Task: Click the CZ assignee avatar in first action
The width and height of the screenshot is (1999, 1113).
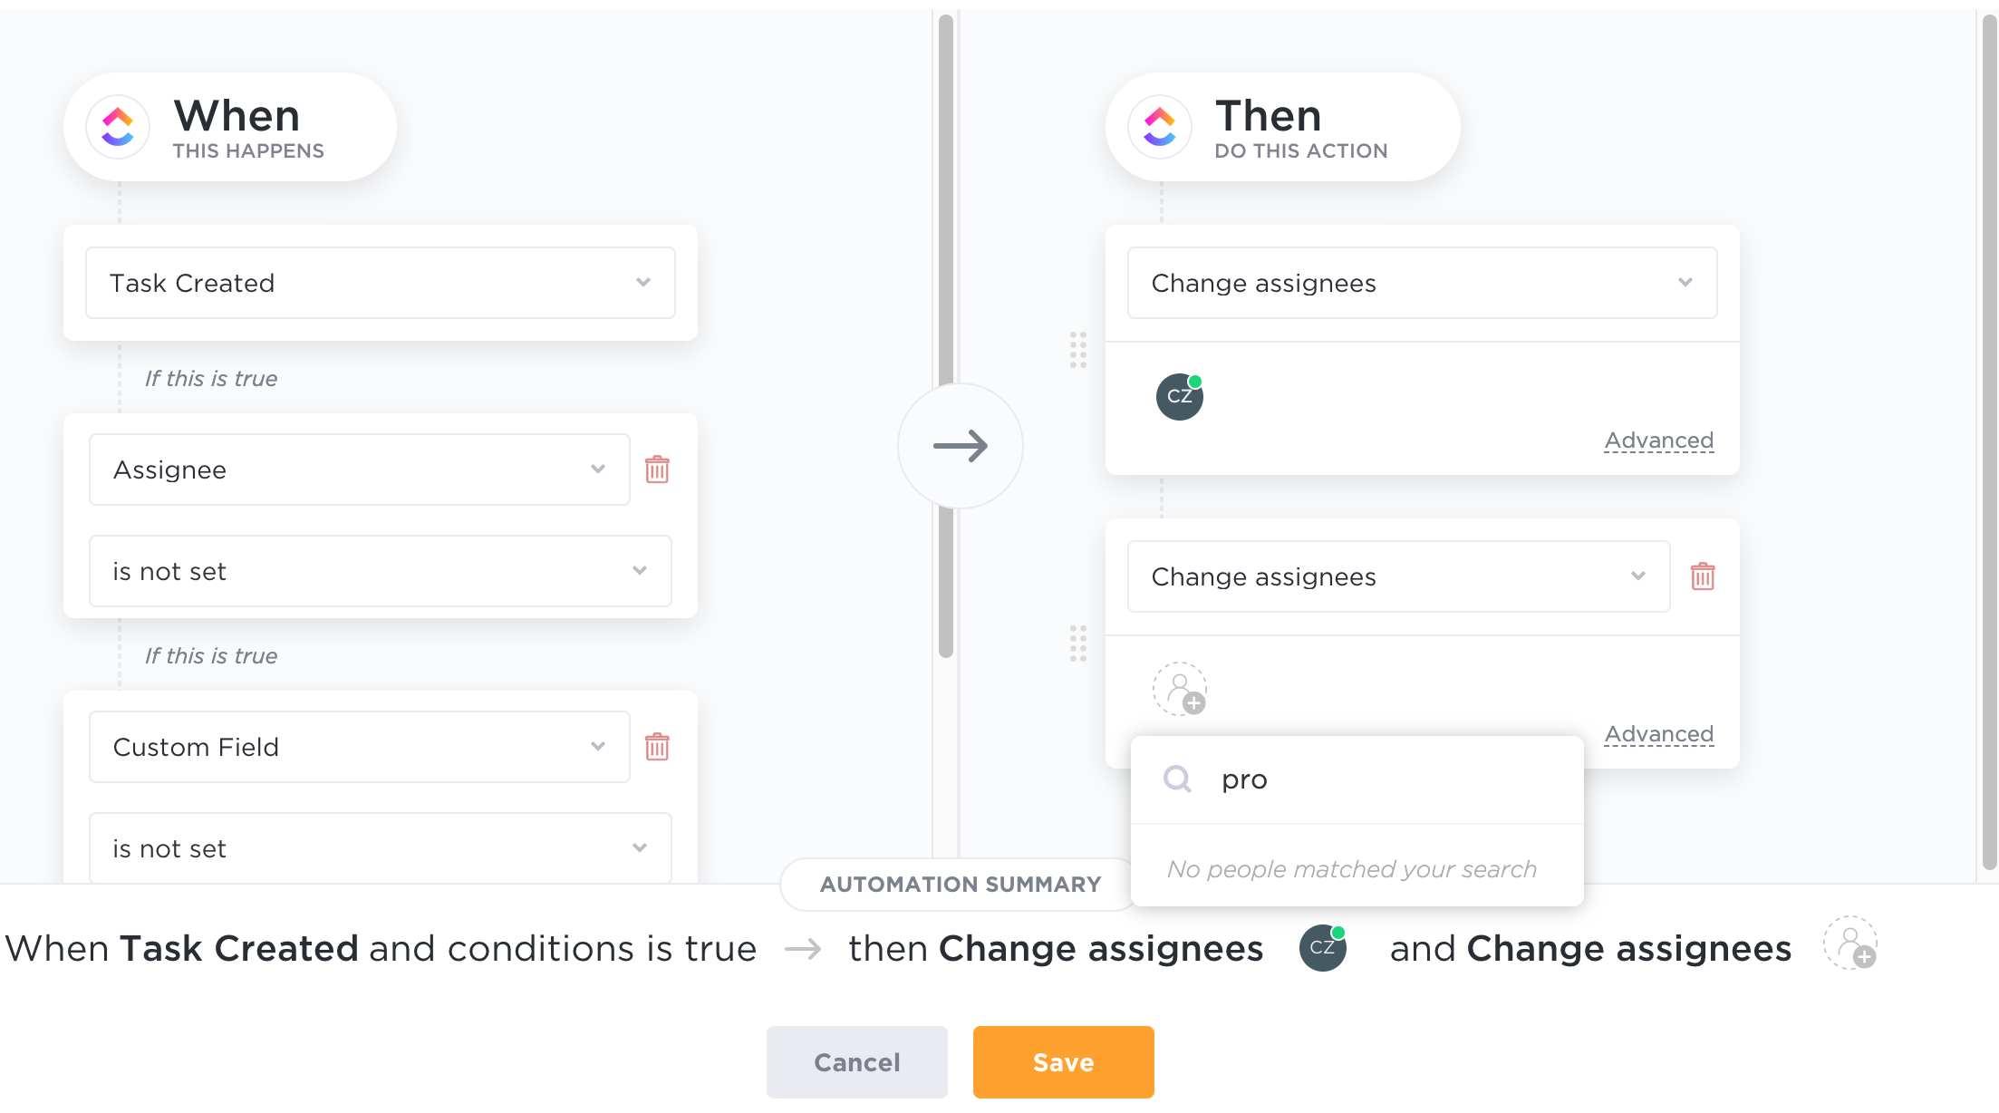Action: tap(1179, 397)
